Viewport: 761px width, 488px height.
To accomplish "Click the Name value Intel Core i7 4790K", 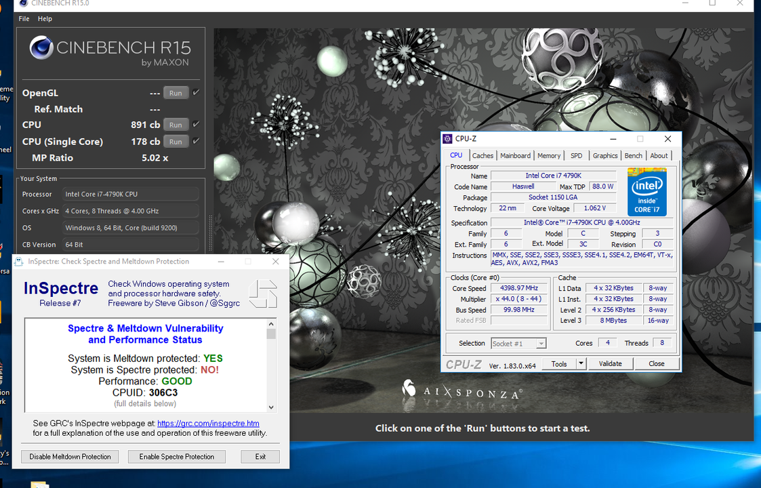I will (x=553, y=176).
